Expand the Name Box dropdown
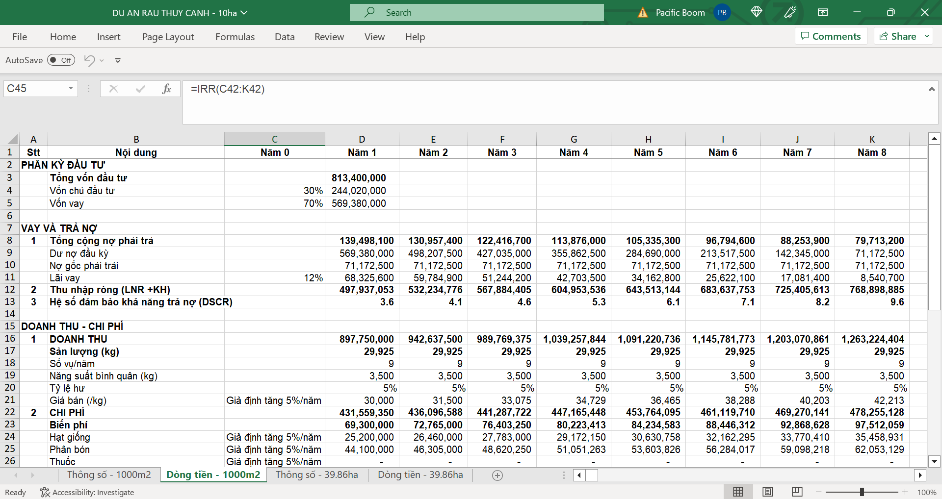This screenshot has height=499, width=942. pyautogui.click(x=71, y=89)
